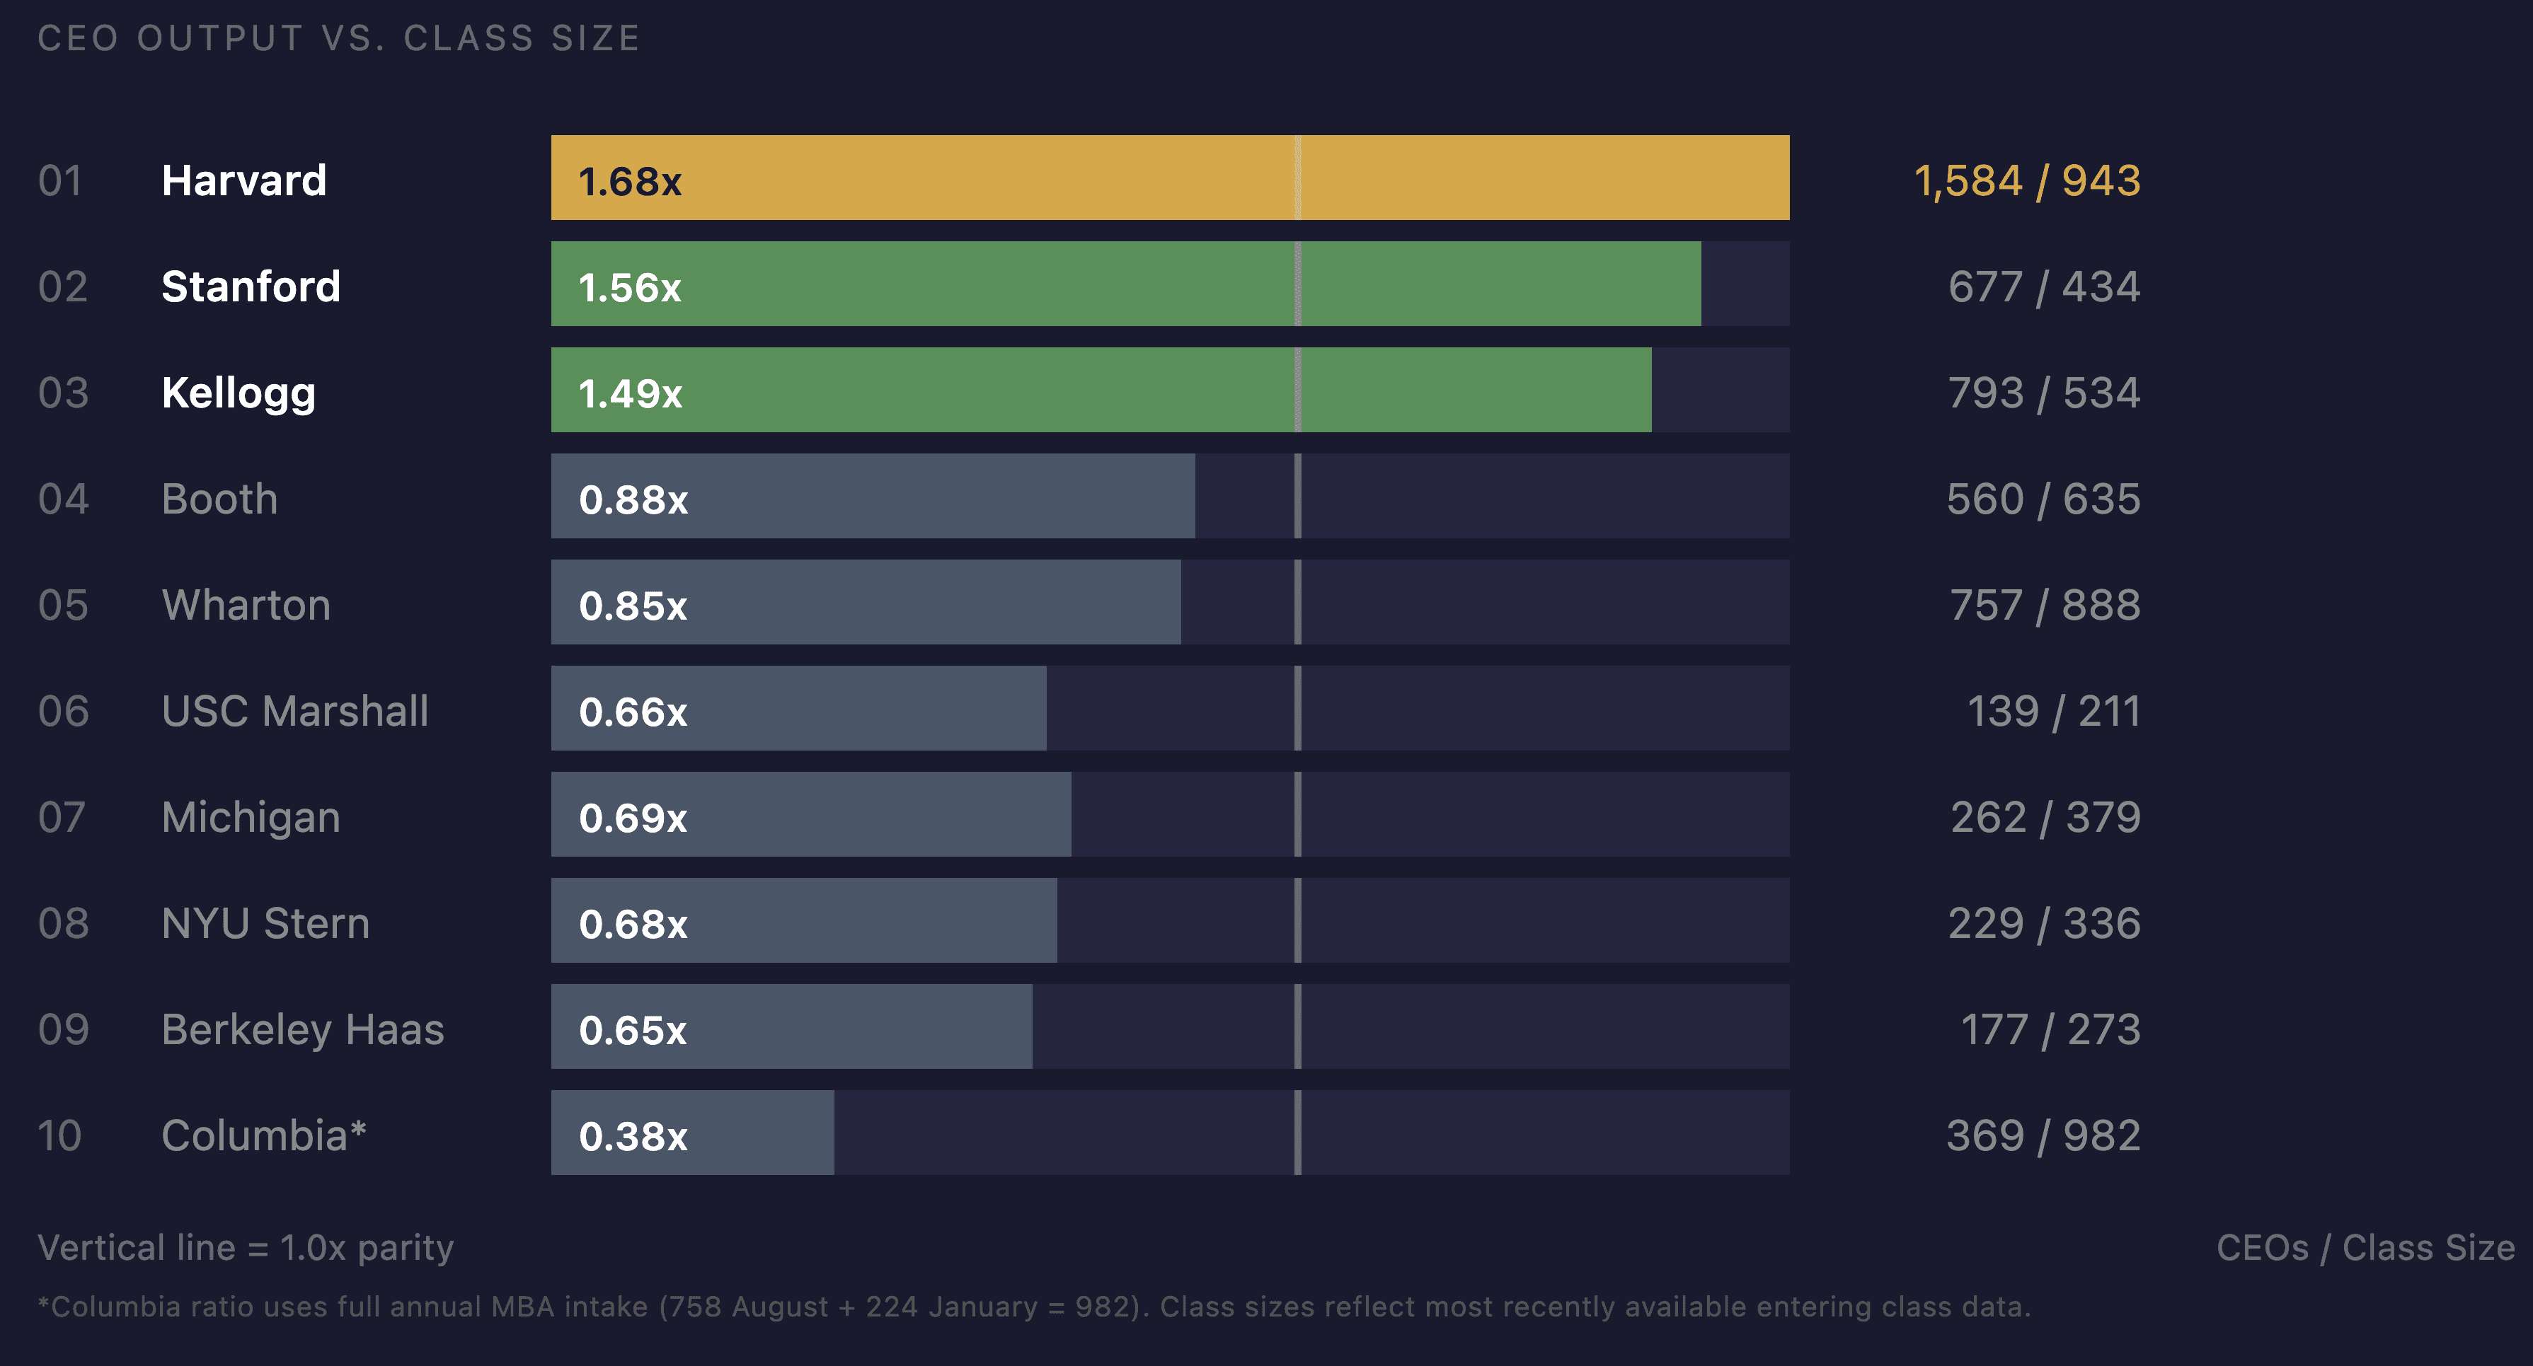This screenshot has width=2533, height=1366.
Task: Click the Michigan 0.69x ratio text
Action: [633, 818]
